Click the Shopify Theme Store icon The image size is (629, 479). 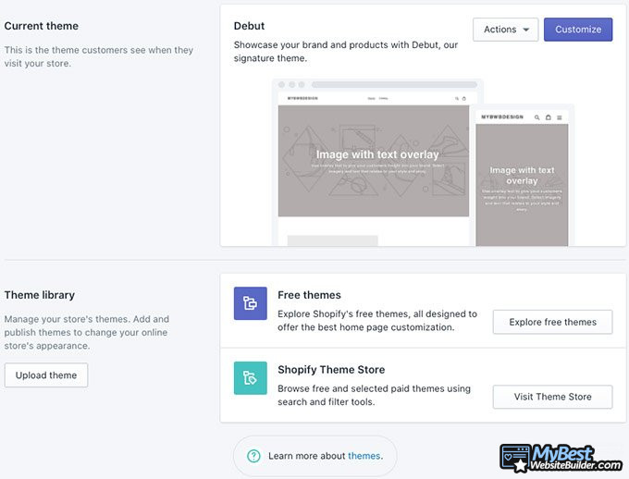point(250,378)
